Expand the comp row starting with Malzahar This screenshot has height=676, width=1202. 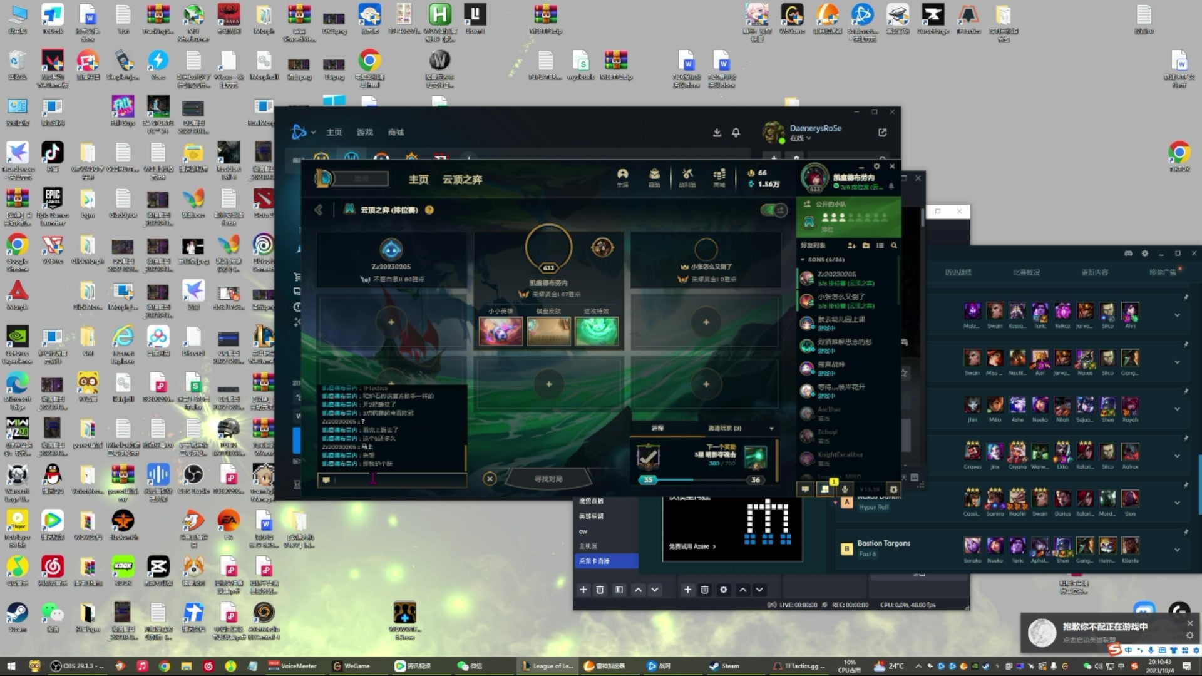coord(1178,315)
